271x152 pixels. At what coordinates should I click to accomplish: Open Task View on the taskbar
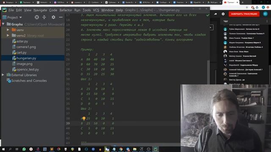point(17,149)
